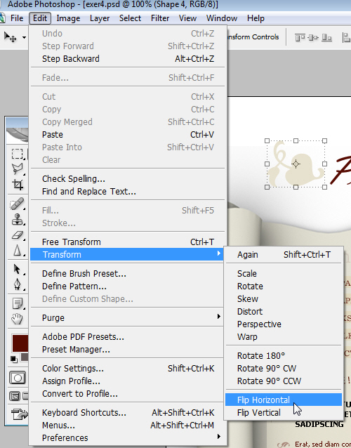Select Flip Horizontal in submenu

284,400
